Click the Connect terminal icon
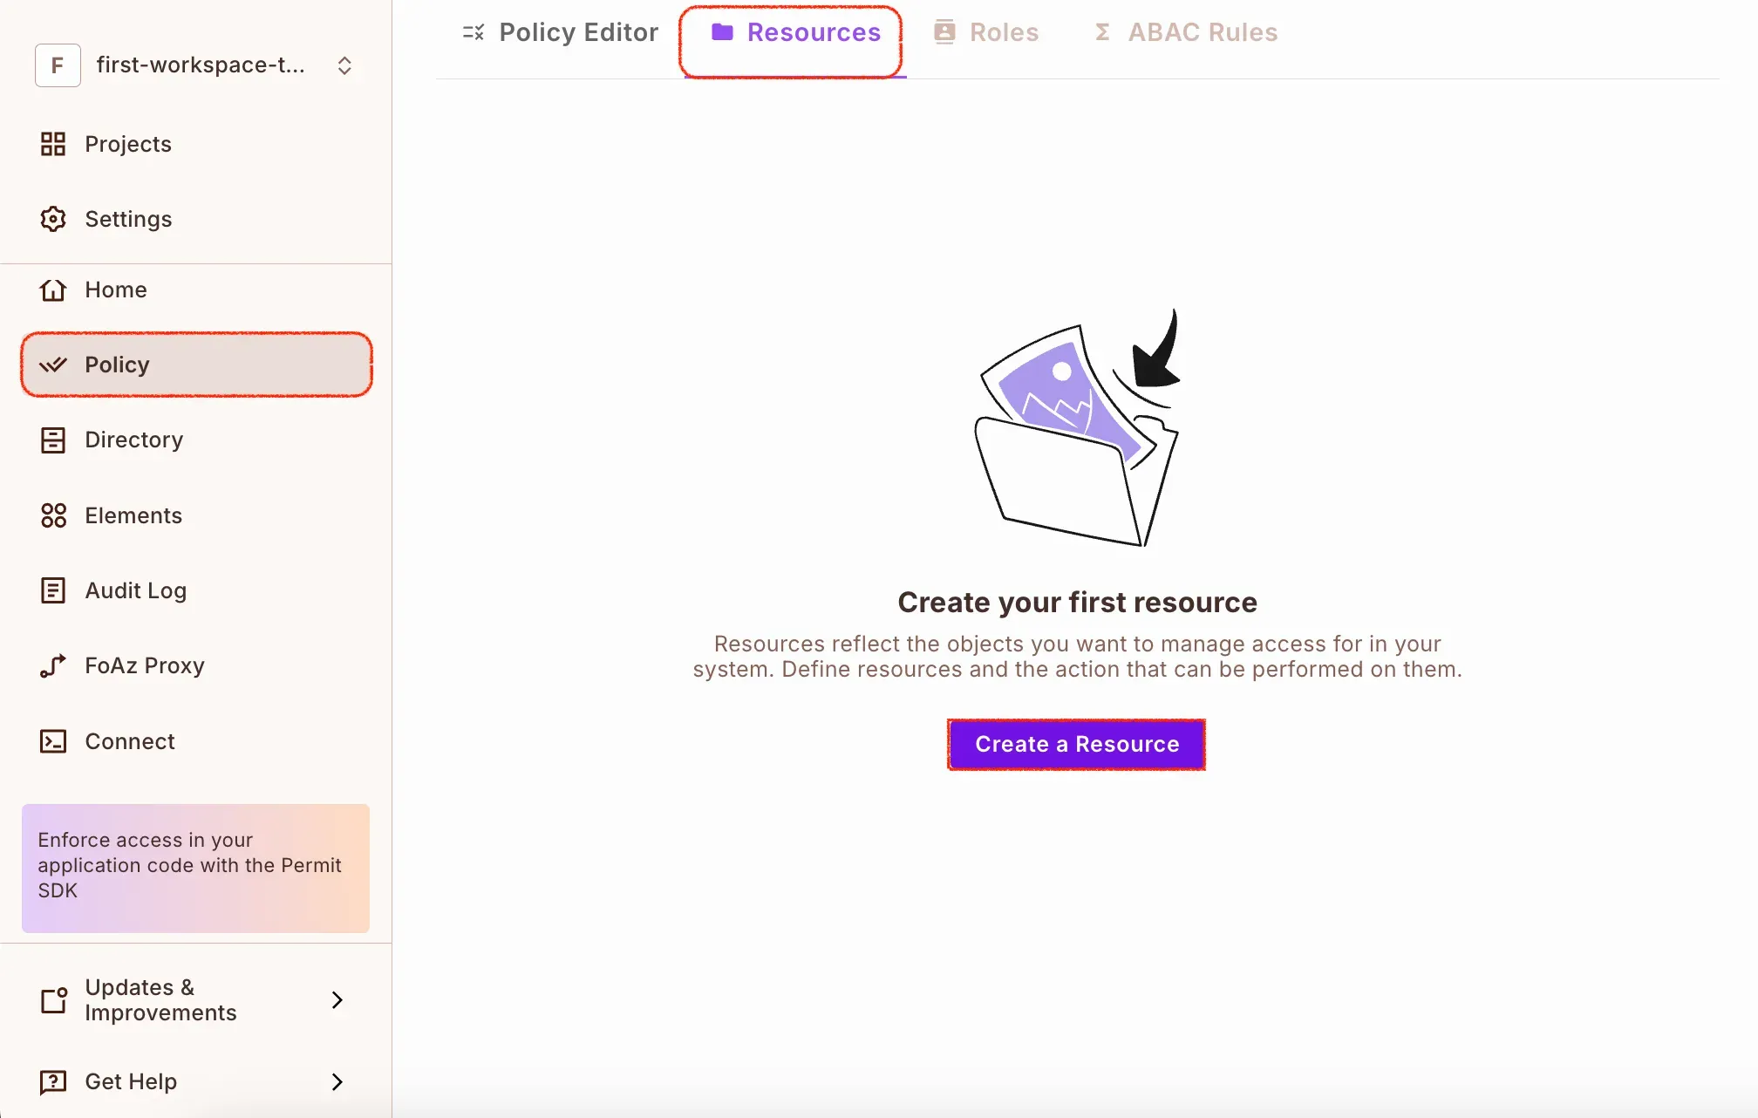The image size is (1758, 1118). pyautogui.click(x=53, y=741)
